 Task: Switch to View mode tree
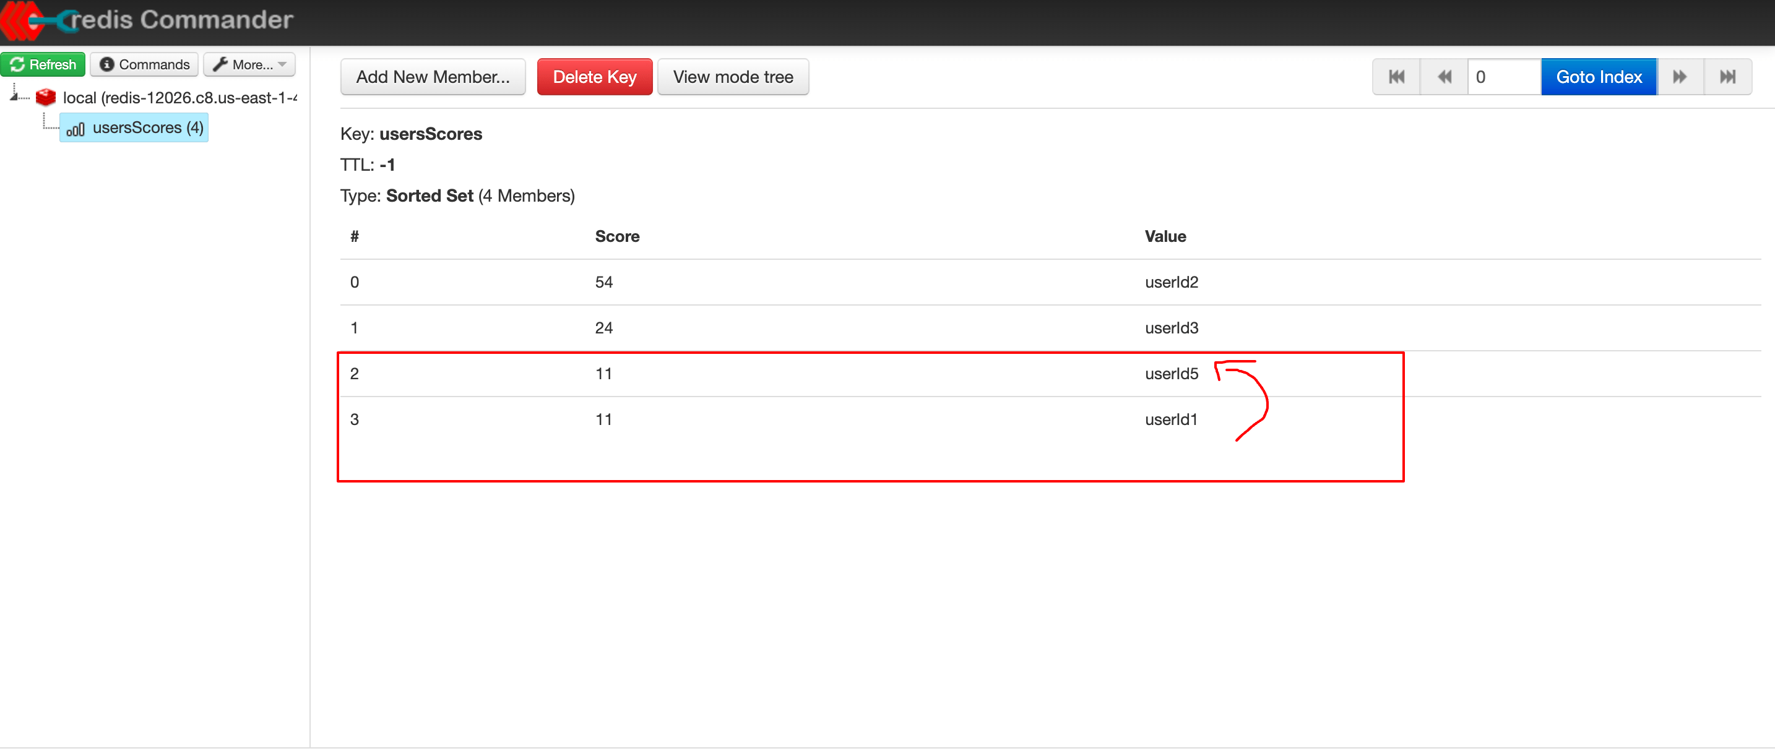coord(733,77)
